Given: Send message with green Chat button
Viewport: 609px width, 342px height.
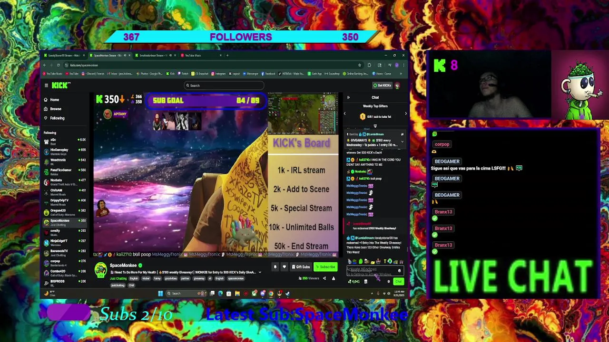Looking at the screenshot, I should point(398,282).
